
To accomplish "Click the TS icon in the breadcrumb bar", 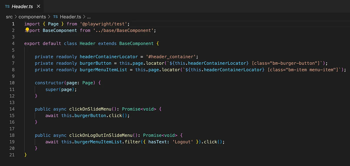I will (x=55, y=17).
